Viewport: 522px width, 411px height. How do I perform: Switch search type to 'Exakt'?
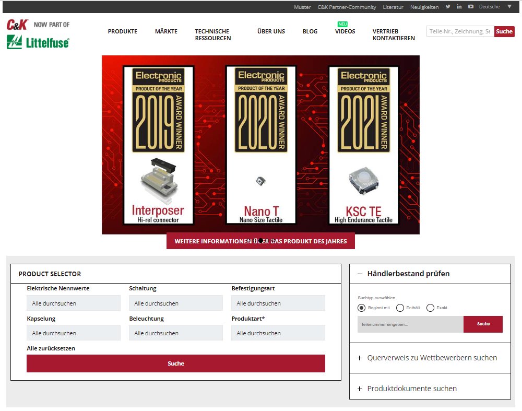click(x=430, y=308)
